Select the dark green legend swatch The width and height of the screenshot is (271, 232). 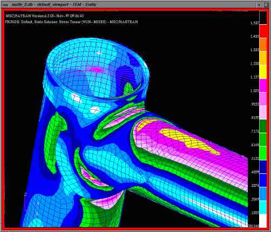263,126
